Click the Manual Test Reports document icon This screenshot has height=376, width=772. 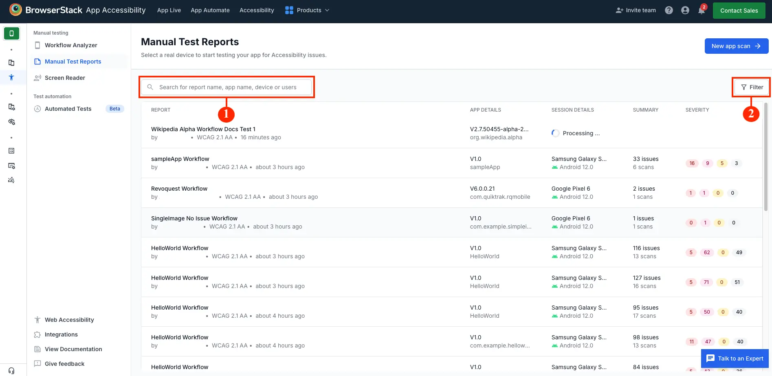pyautogui.click(x=37, y=62)
